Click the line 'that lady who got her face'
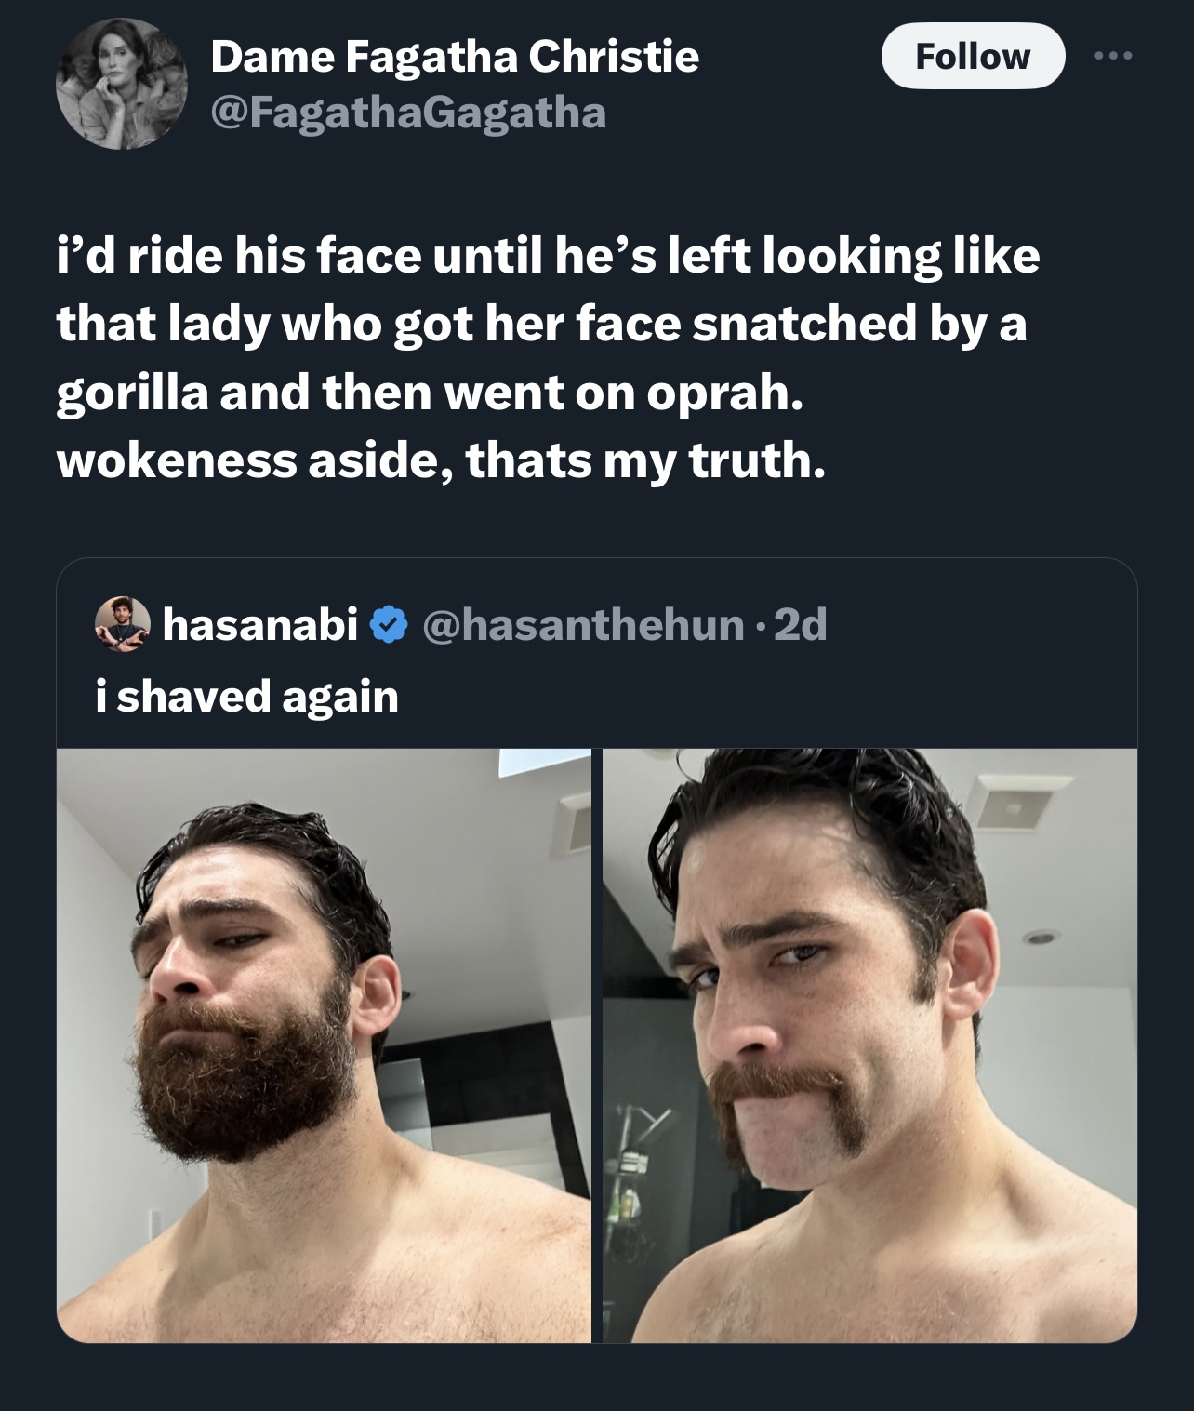Viewport: 1194px width, 1411px height. pos(541,325)
